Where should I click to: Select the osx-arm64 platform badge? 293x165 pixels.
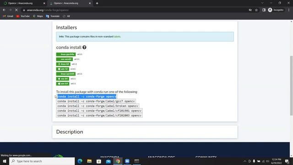(65, 59)
